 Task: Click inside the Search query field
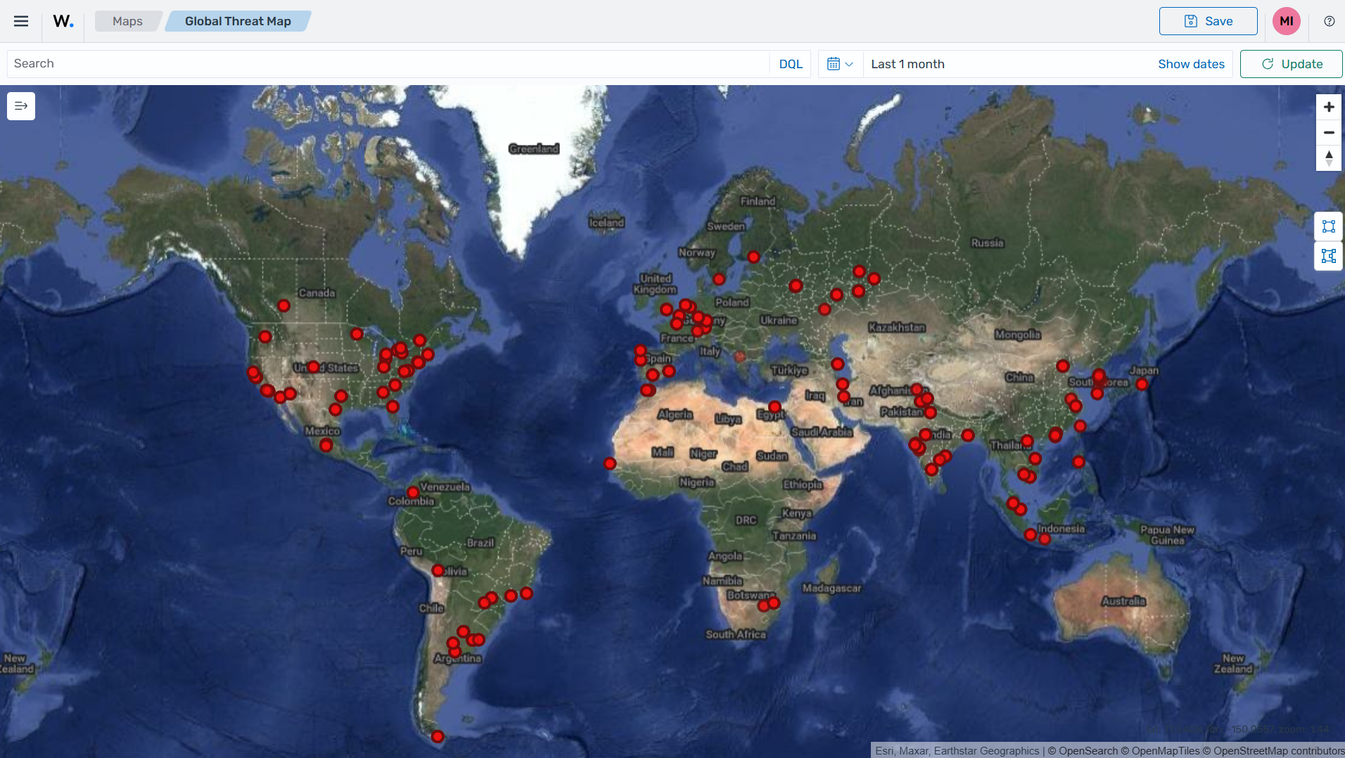pos(281,63)
